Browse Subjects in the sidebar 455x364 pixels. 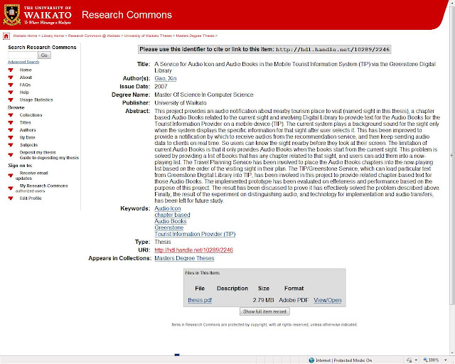(28, 145)
